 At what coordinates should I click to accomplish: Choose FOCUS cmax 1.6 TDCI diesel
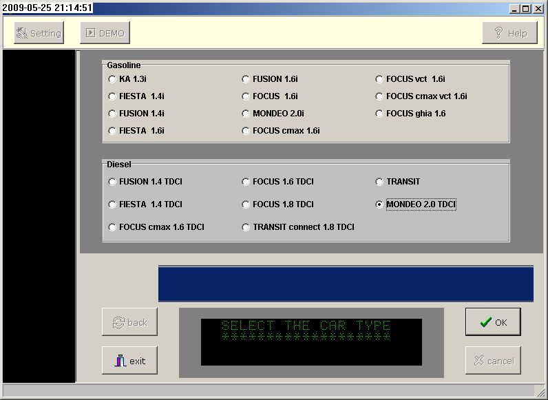[113, 227]
